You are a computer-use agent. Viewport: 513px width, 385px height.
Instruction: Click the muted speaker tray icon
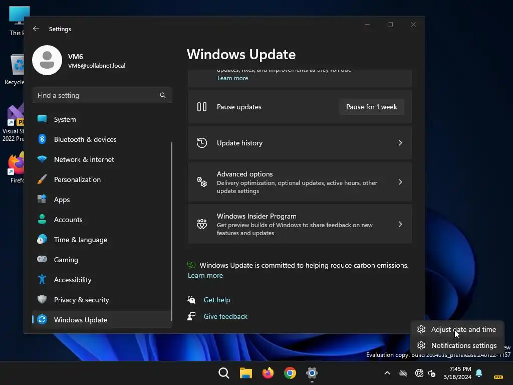coord(432,373)
